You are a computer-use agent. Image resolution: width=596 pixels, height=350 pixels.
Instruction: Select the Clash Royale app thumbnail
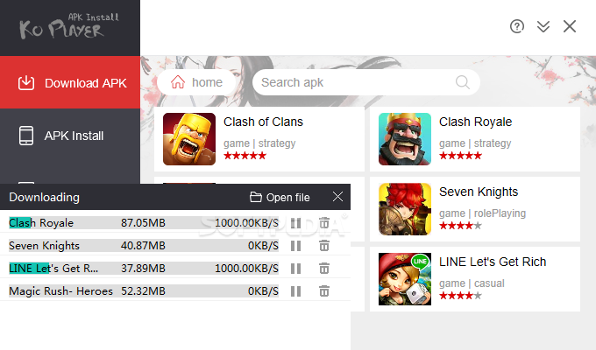pyautogui.click(x=405, y=139)
